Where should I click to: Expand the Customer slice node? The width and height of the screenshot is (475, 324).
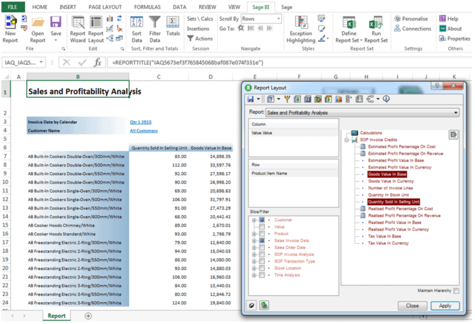(254, 220)
